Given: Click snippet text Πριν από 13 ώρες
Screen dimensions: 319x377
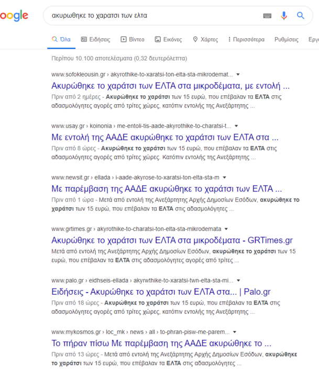Looking at the screenshot, I should [75, 354].
